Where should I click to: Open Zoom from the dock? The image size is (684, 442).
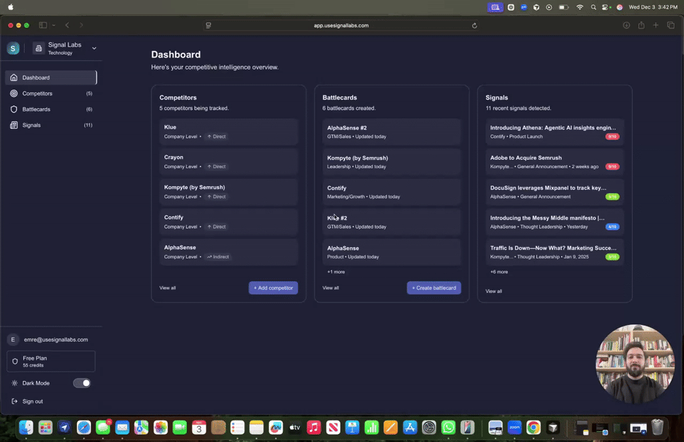click(x=514, y=427)
